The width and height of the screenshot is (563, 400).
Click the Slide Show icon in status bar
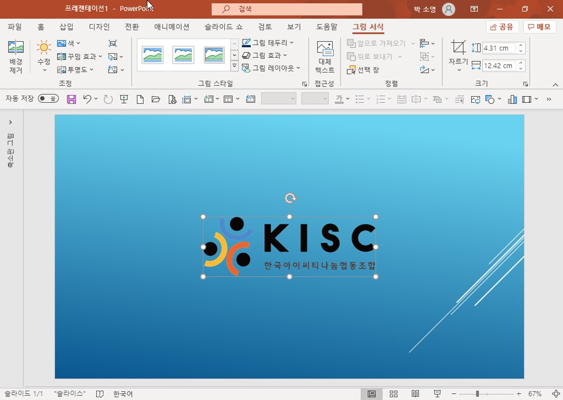click(437, 394)
